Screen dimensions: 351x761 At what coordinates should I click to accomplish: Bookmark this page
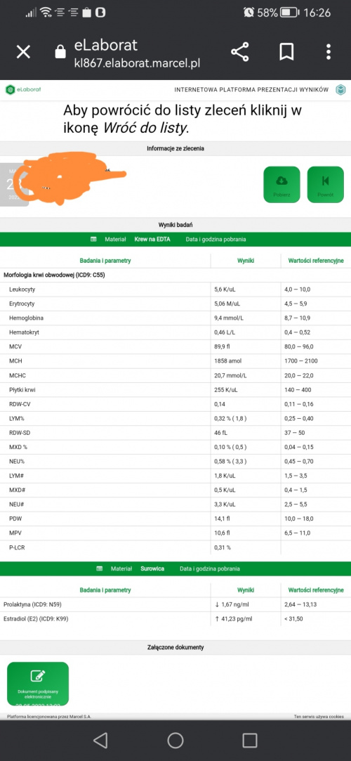coord(286,51)
